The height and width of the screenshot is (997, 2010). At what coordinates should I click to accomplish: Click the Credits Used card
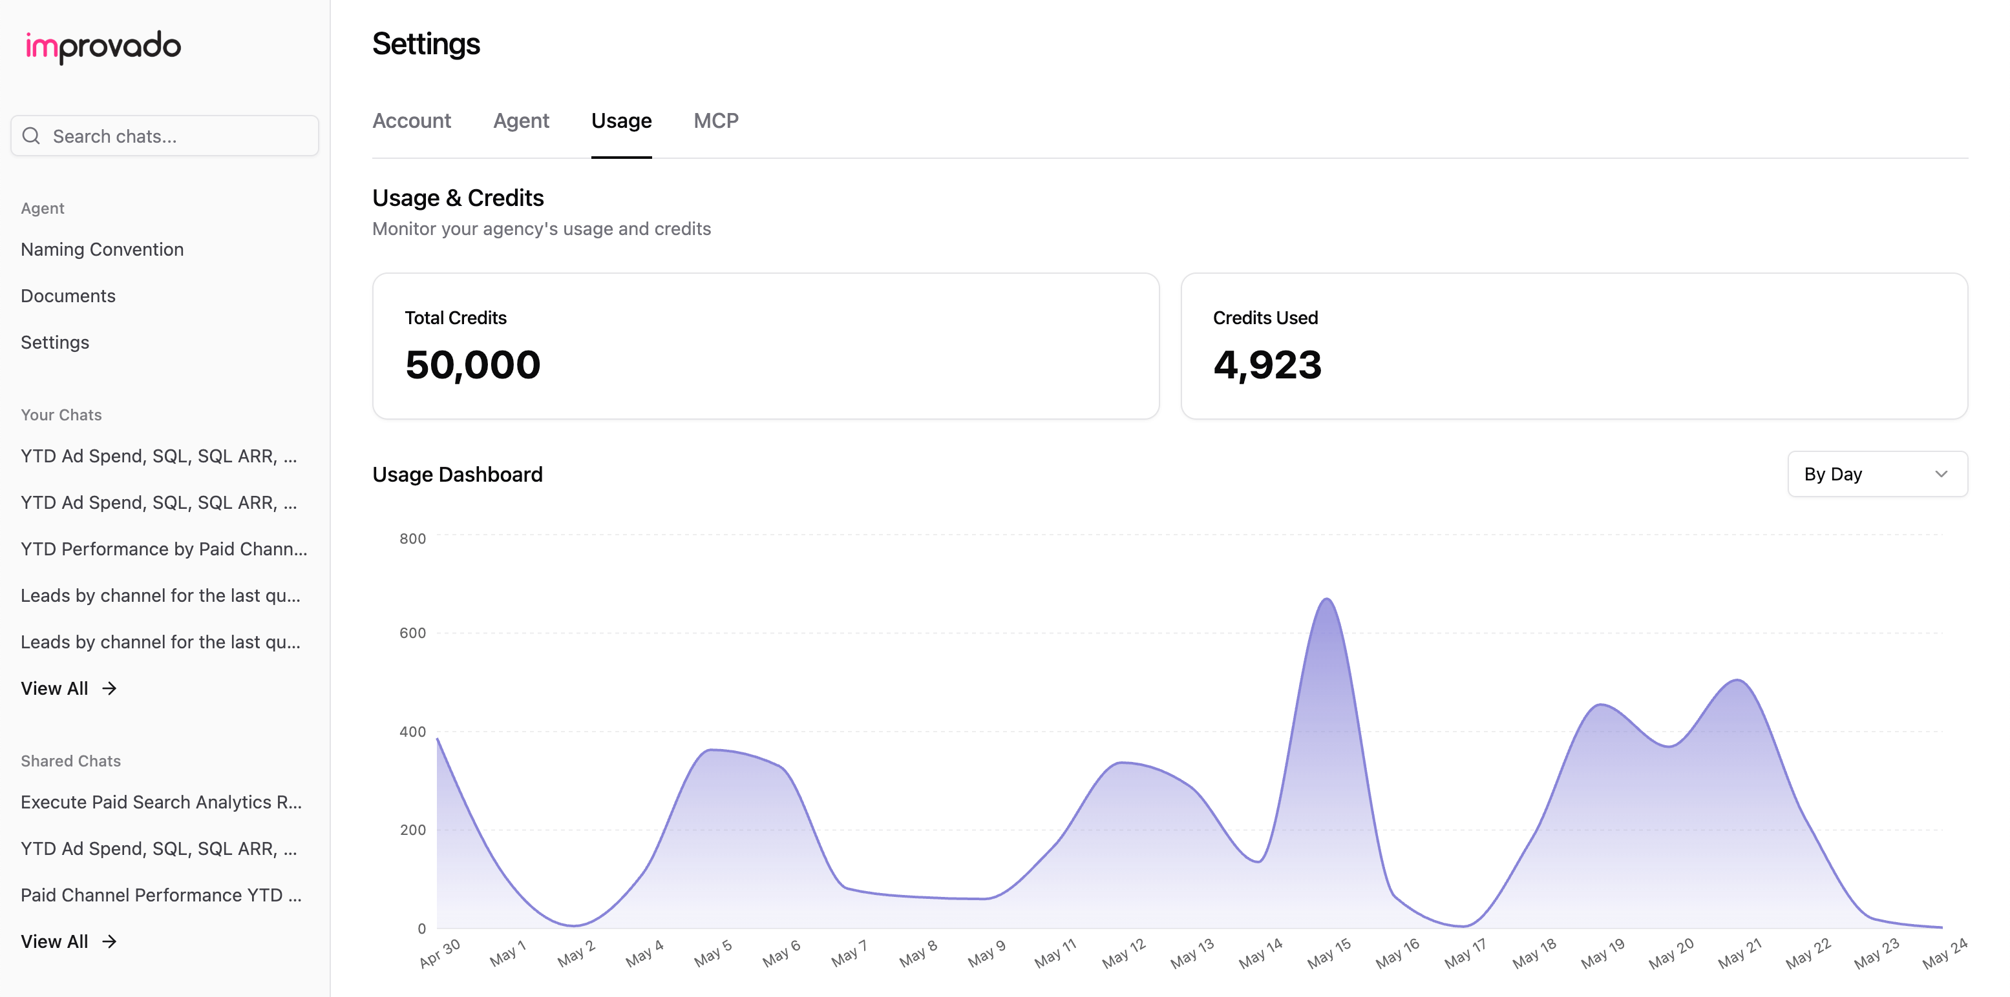tap(1574, 346)
